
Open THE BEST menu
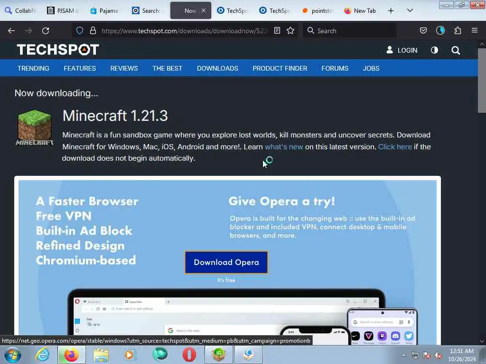[167, 68]
